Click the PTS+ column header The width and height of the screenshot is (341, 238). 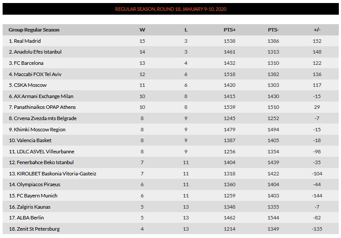coord(229,30)
